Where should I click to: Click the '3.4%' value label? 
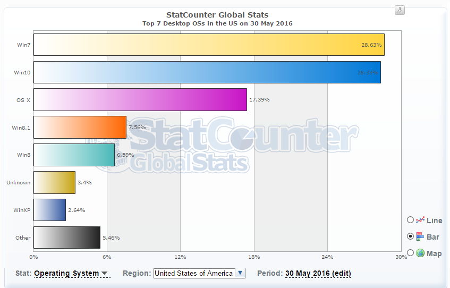84,182
